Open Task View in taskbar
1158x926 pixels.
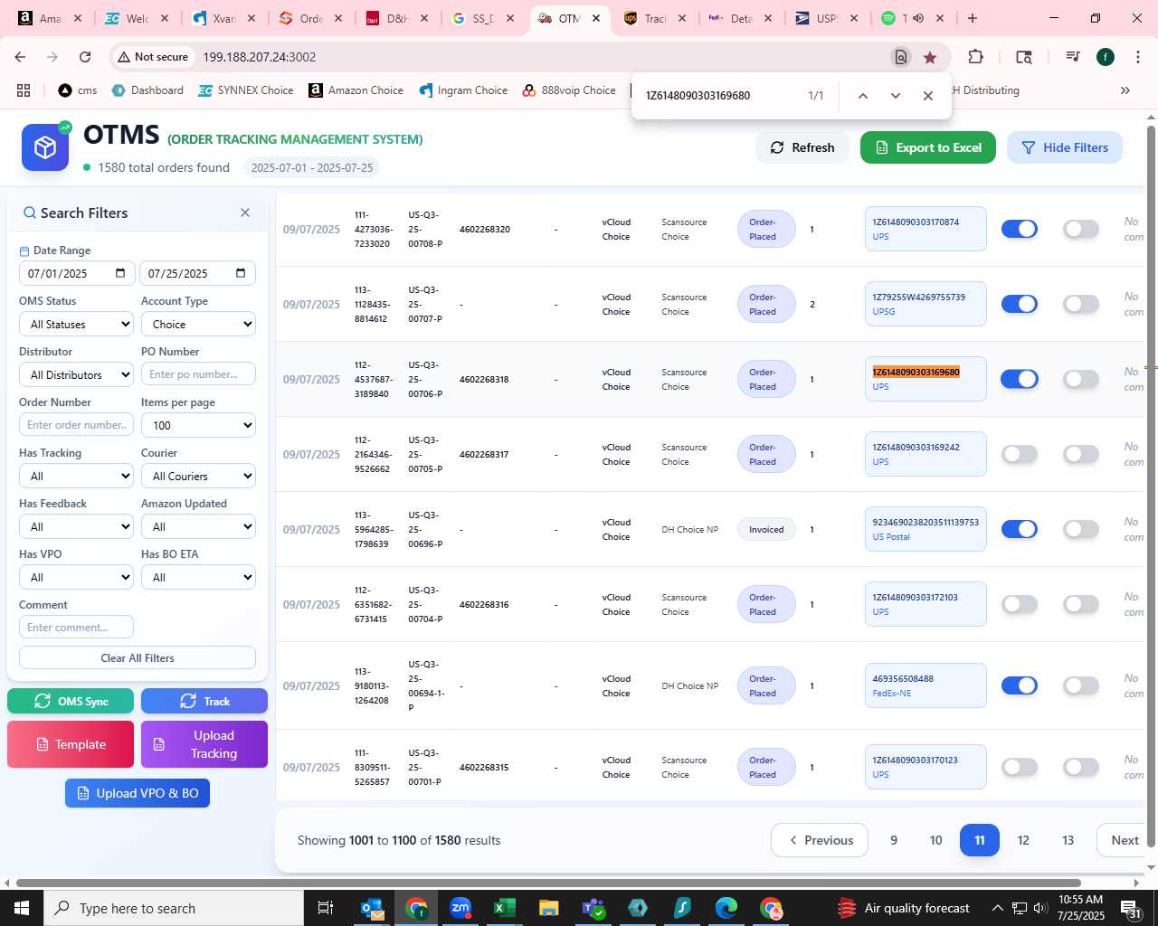coord(326,908)
